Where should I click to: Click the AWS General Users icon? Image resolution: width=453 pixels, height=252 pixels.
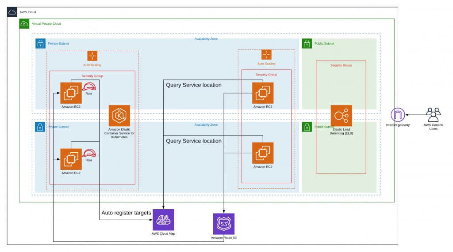pyautogui.click(x=434, y=115)
